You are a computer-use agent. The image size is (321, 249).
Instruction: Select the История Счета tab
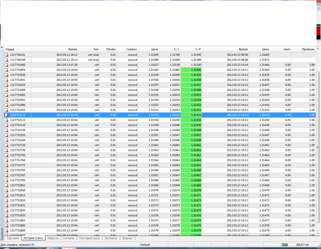(x=33, y=238)
